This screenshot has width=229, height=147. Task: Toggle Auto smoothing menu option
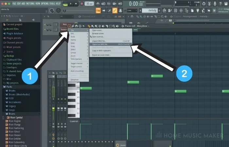(79, 71)
